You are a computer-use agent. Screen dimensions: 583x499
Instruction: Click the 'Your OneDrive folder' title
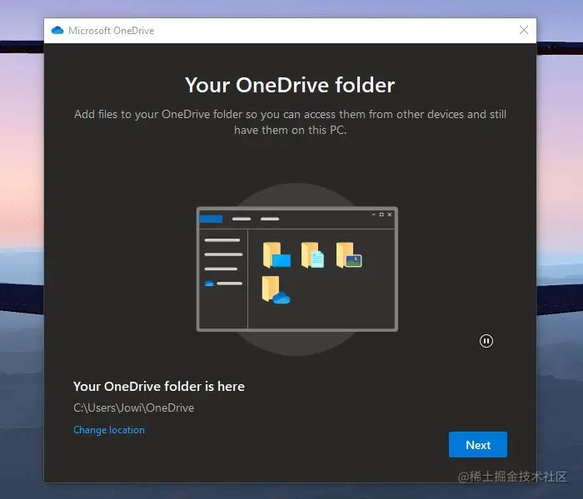point(290,85)
